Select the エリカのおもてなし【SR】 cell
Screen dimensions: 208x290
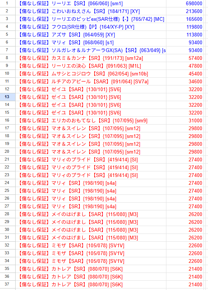coord(91,120)
